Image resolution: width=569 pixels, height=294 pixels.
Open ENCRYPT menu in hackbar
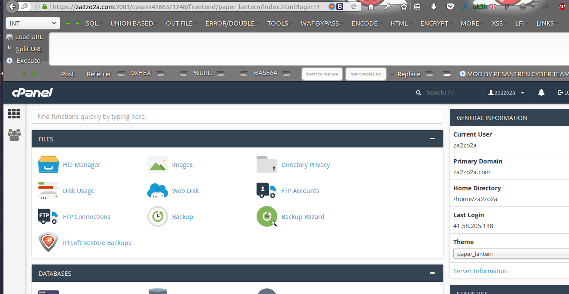(x=437, y=23)
